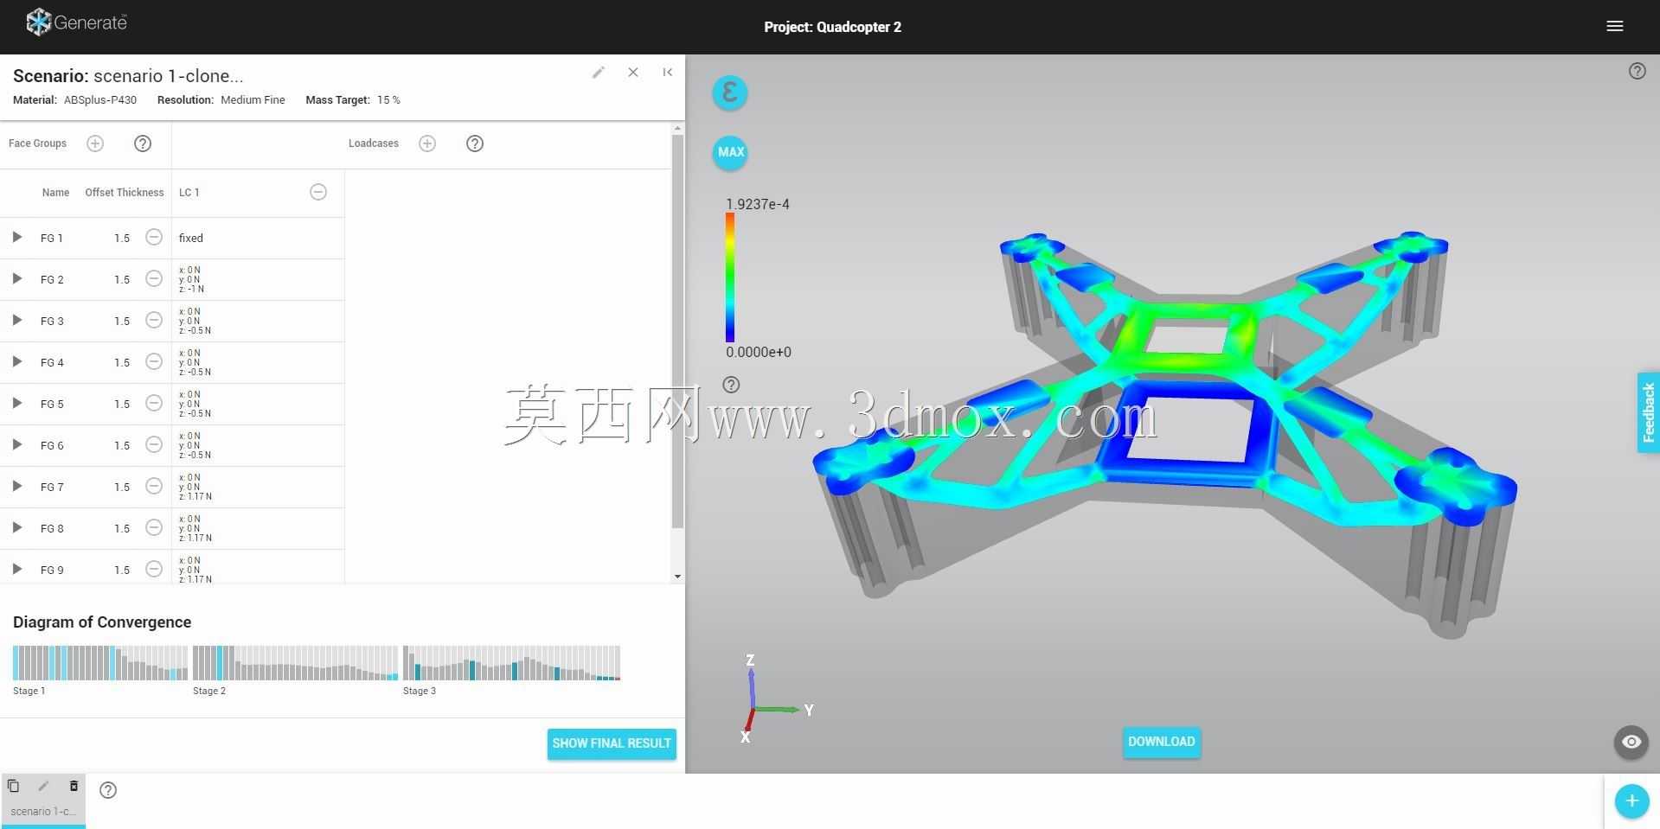Click the Stage 2 convergence chart
1660x829 pixels.
[295, 662]
